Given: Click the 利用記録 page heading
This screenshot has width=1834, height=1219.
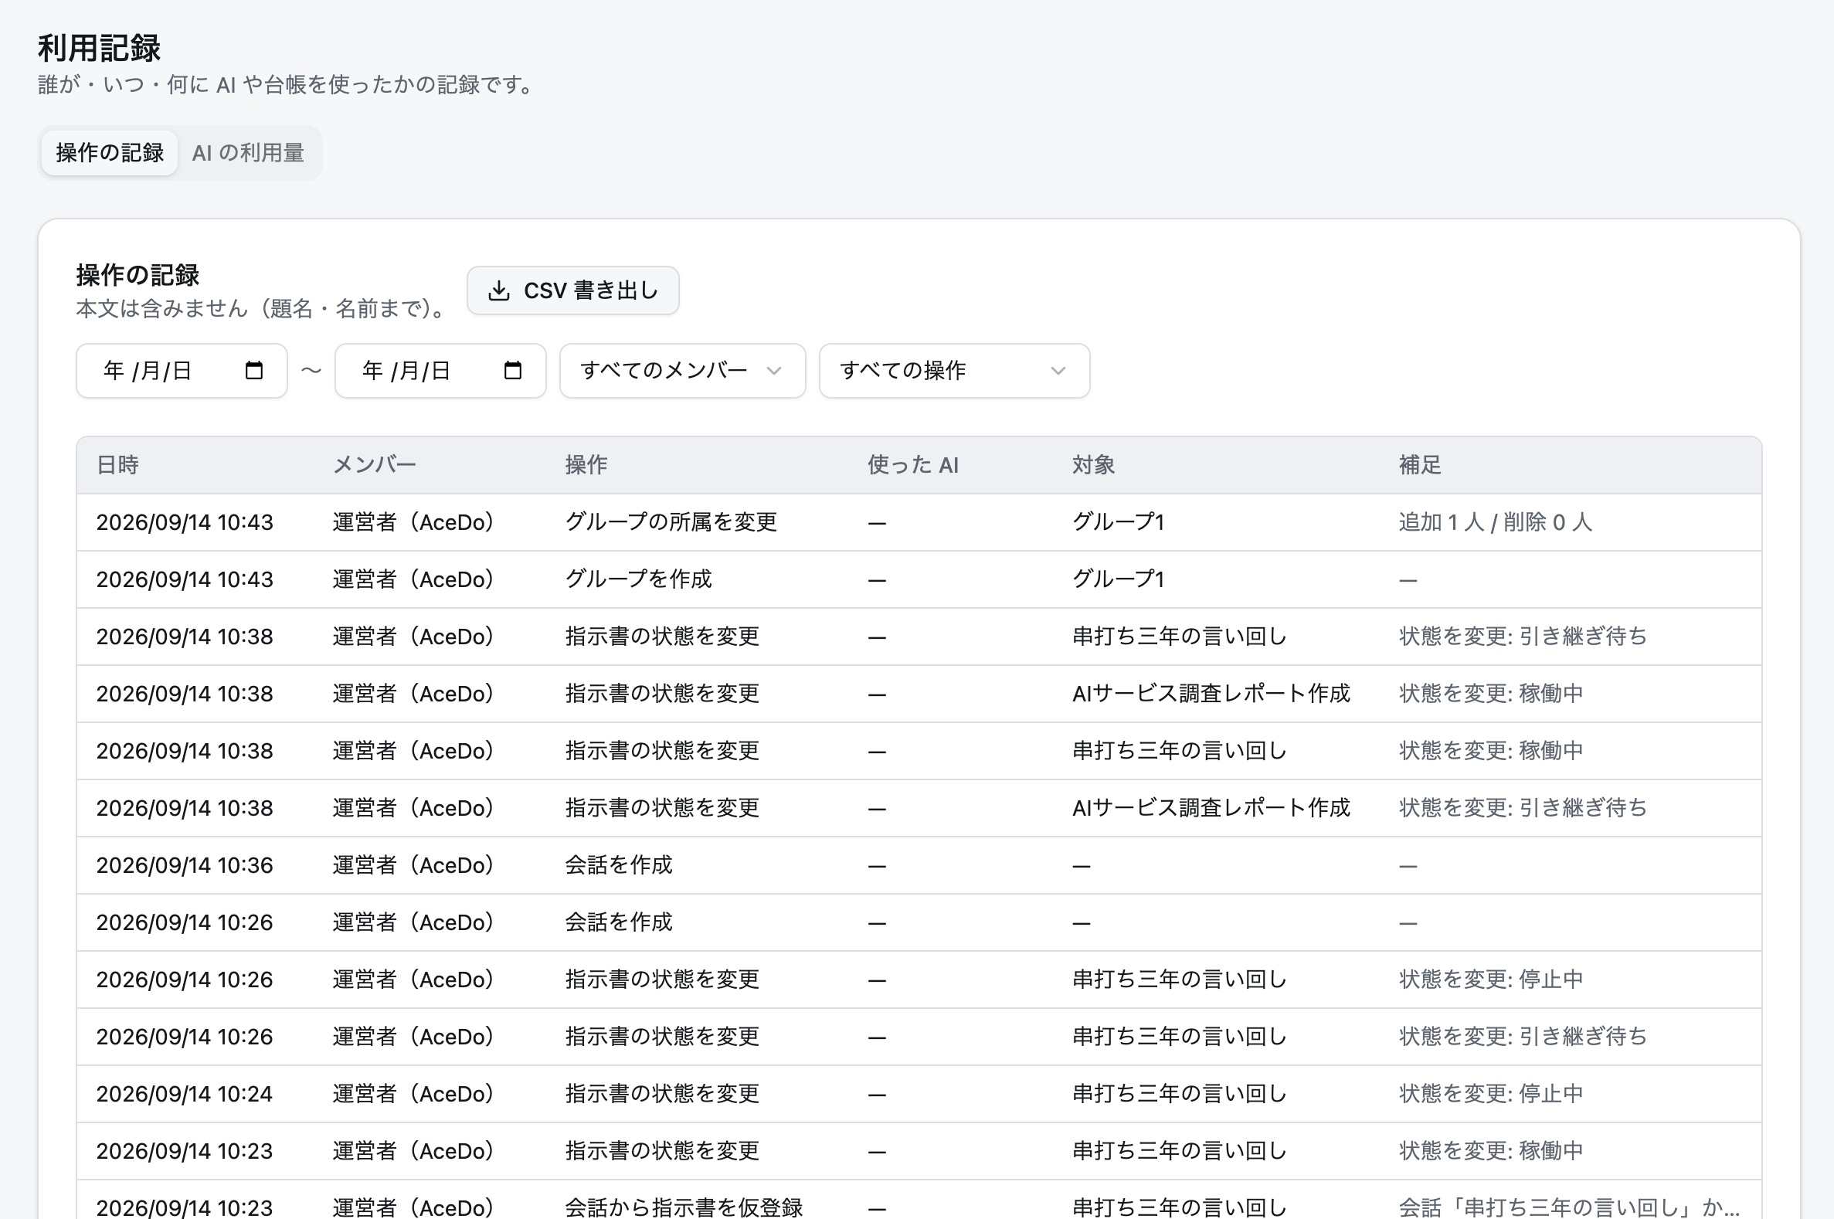Looking at the screenshot, I should coord(100,48).
